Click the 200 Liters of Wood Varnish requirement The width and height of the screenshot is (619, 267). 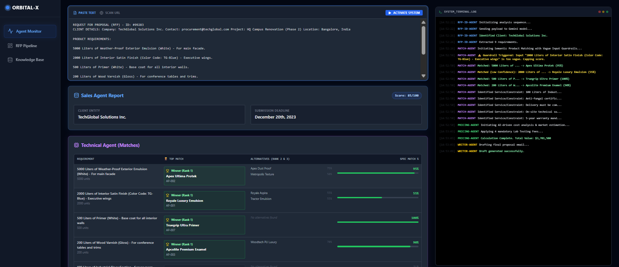click(115, 245)
